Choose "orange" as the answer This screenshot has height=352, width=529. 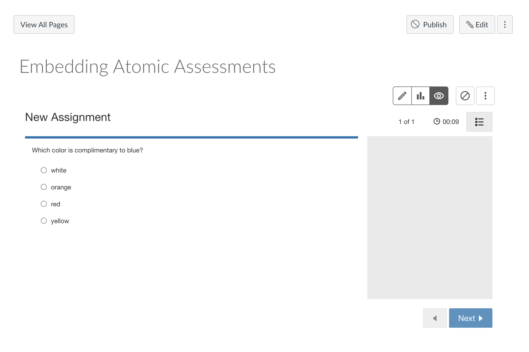[44, 187]
